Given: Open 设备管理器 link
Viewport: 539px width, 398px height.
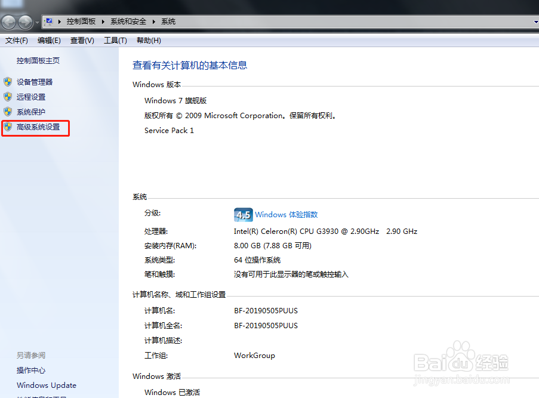Looking at the screenshot, I should (x=35, y=82).
